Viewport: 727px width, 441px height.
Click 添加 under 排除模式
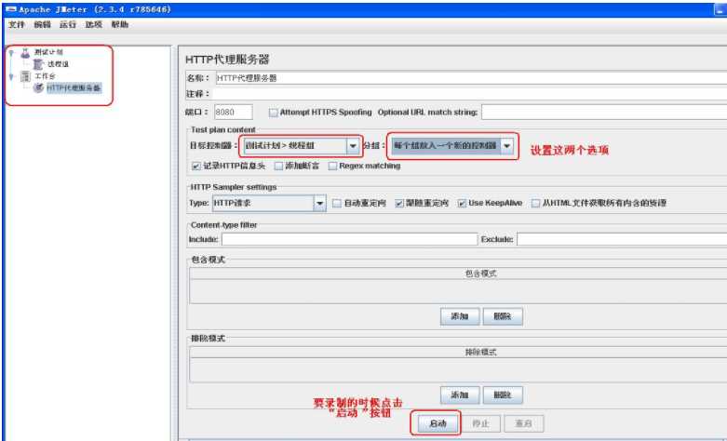pos(460,395)
